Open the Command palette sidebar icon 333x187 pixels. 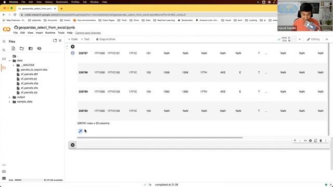coord(4,171)
